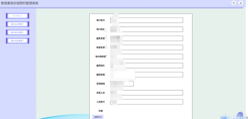This screenshot has width=248, height=119.
Task: Click the 安排人员 label text
Action: tap(100, 93)
